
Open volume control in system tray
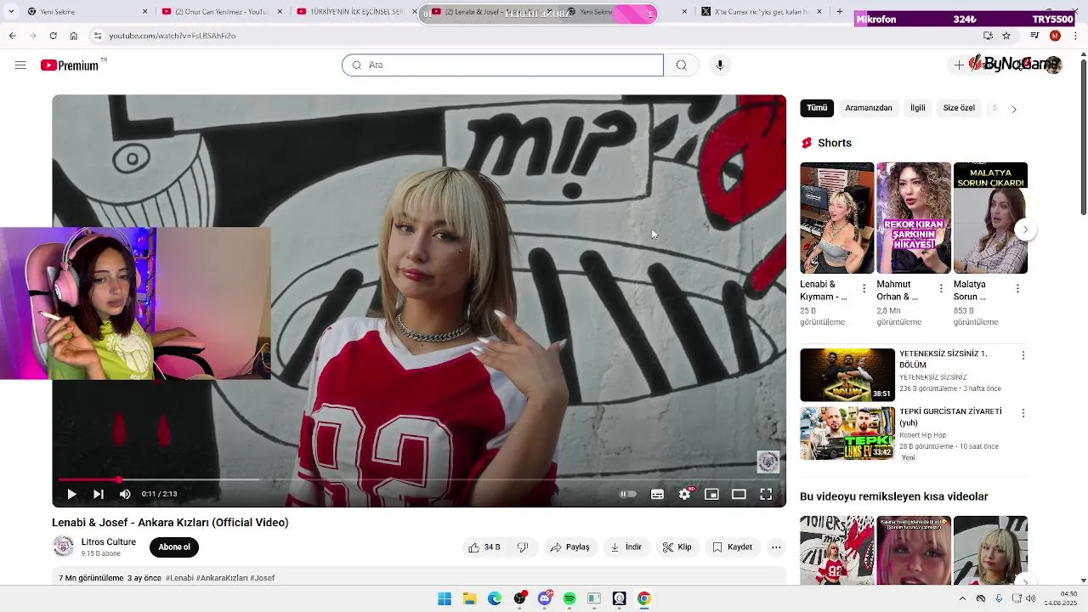point(1030,599)
